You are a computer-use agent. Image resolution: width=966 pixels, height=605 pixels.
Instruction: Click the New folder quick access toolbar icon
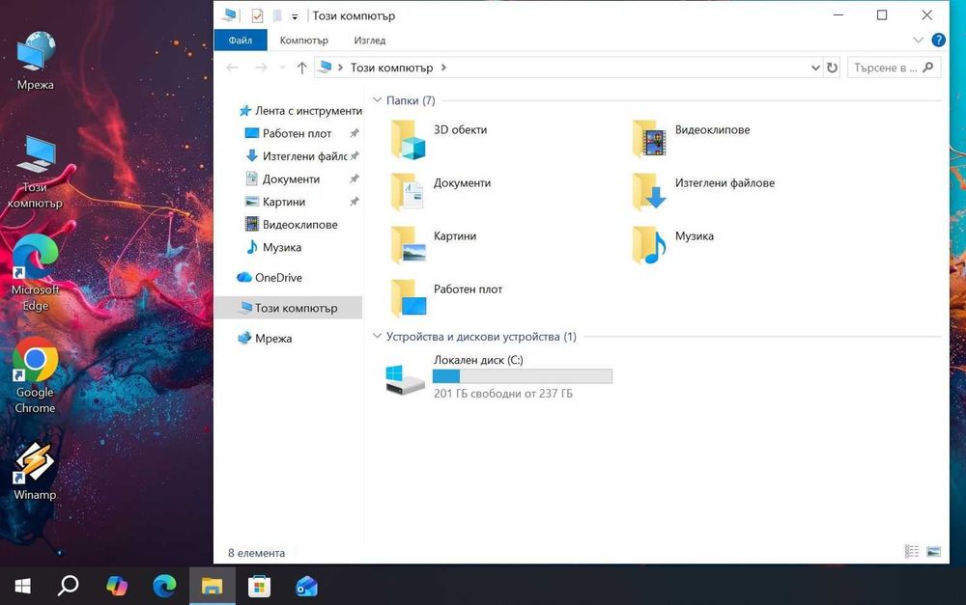[278, 15]
